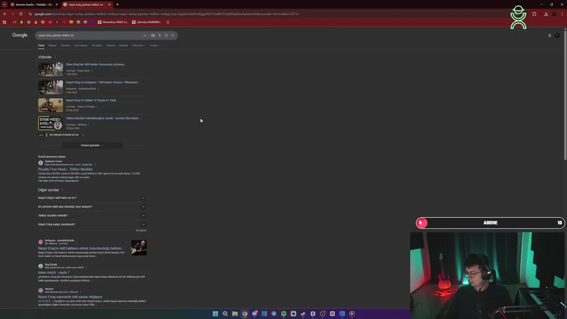567x319 pixels.
Task: Open Chrome three-dot menu
Action: [563, 14]
